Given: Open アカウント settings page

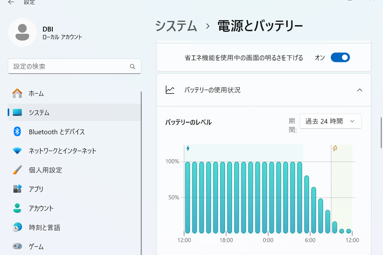Looking at the screenshot, I should coord(74,208).
